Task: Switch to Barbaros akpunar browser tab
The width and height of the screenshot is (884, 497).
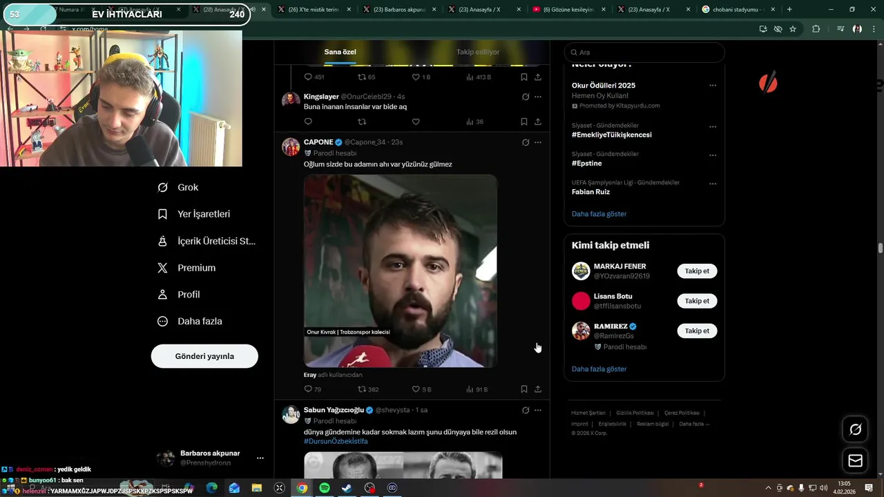Action: [399, 10]
